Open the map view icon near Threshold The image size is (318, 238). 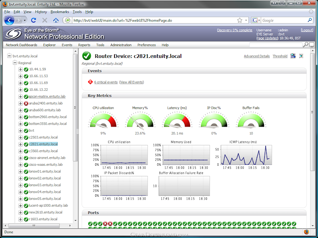pyautogui.click(x=293, y=56)
